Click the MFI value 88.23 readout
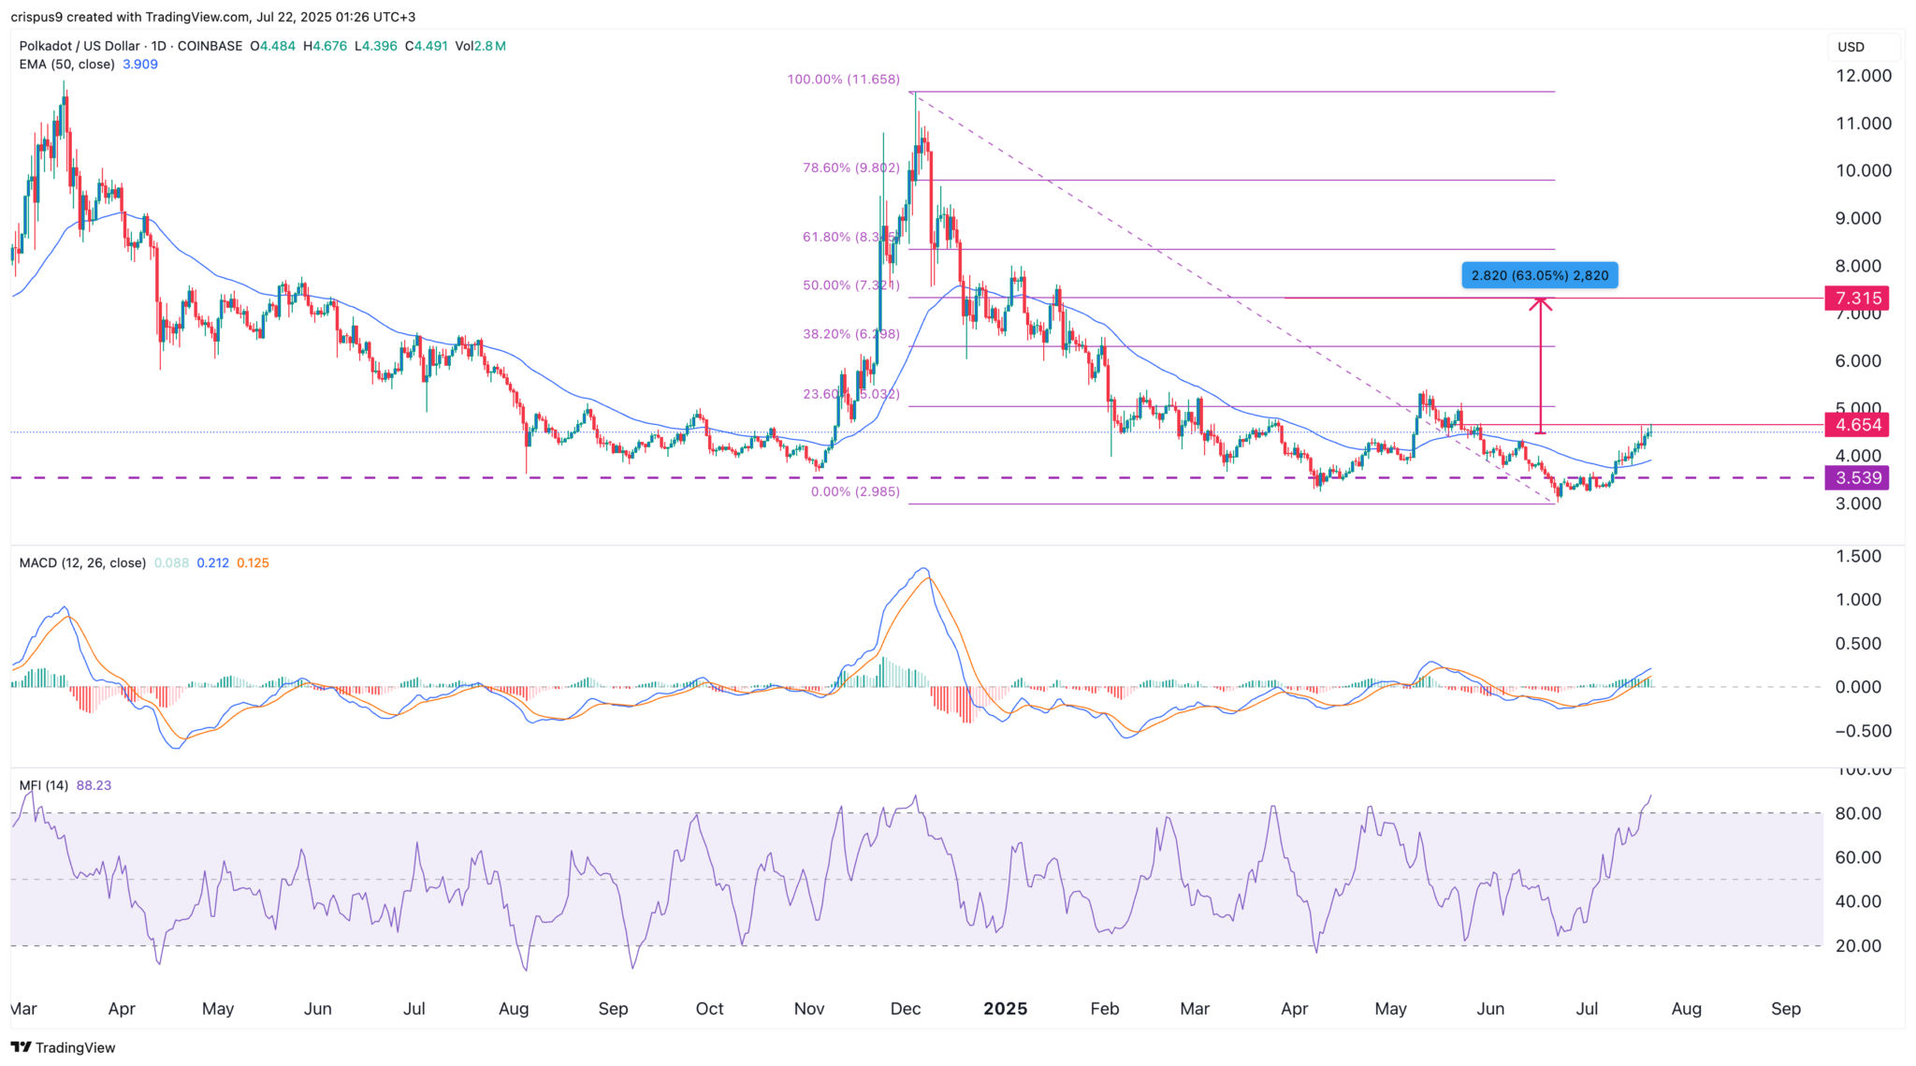The width and height of the screenshot is (1916, 1066). [94, 785]
